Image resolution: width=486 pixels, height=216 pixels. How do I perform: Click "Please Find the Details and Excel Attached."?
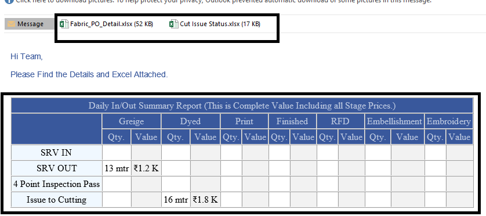(x=89, y=74)
